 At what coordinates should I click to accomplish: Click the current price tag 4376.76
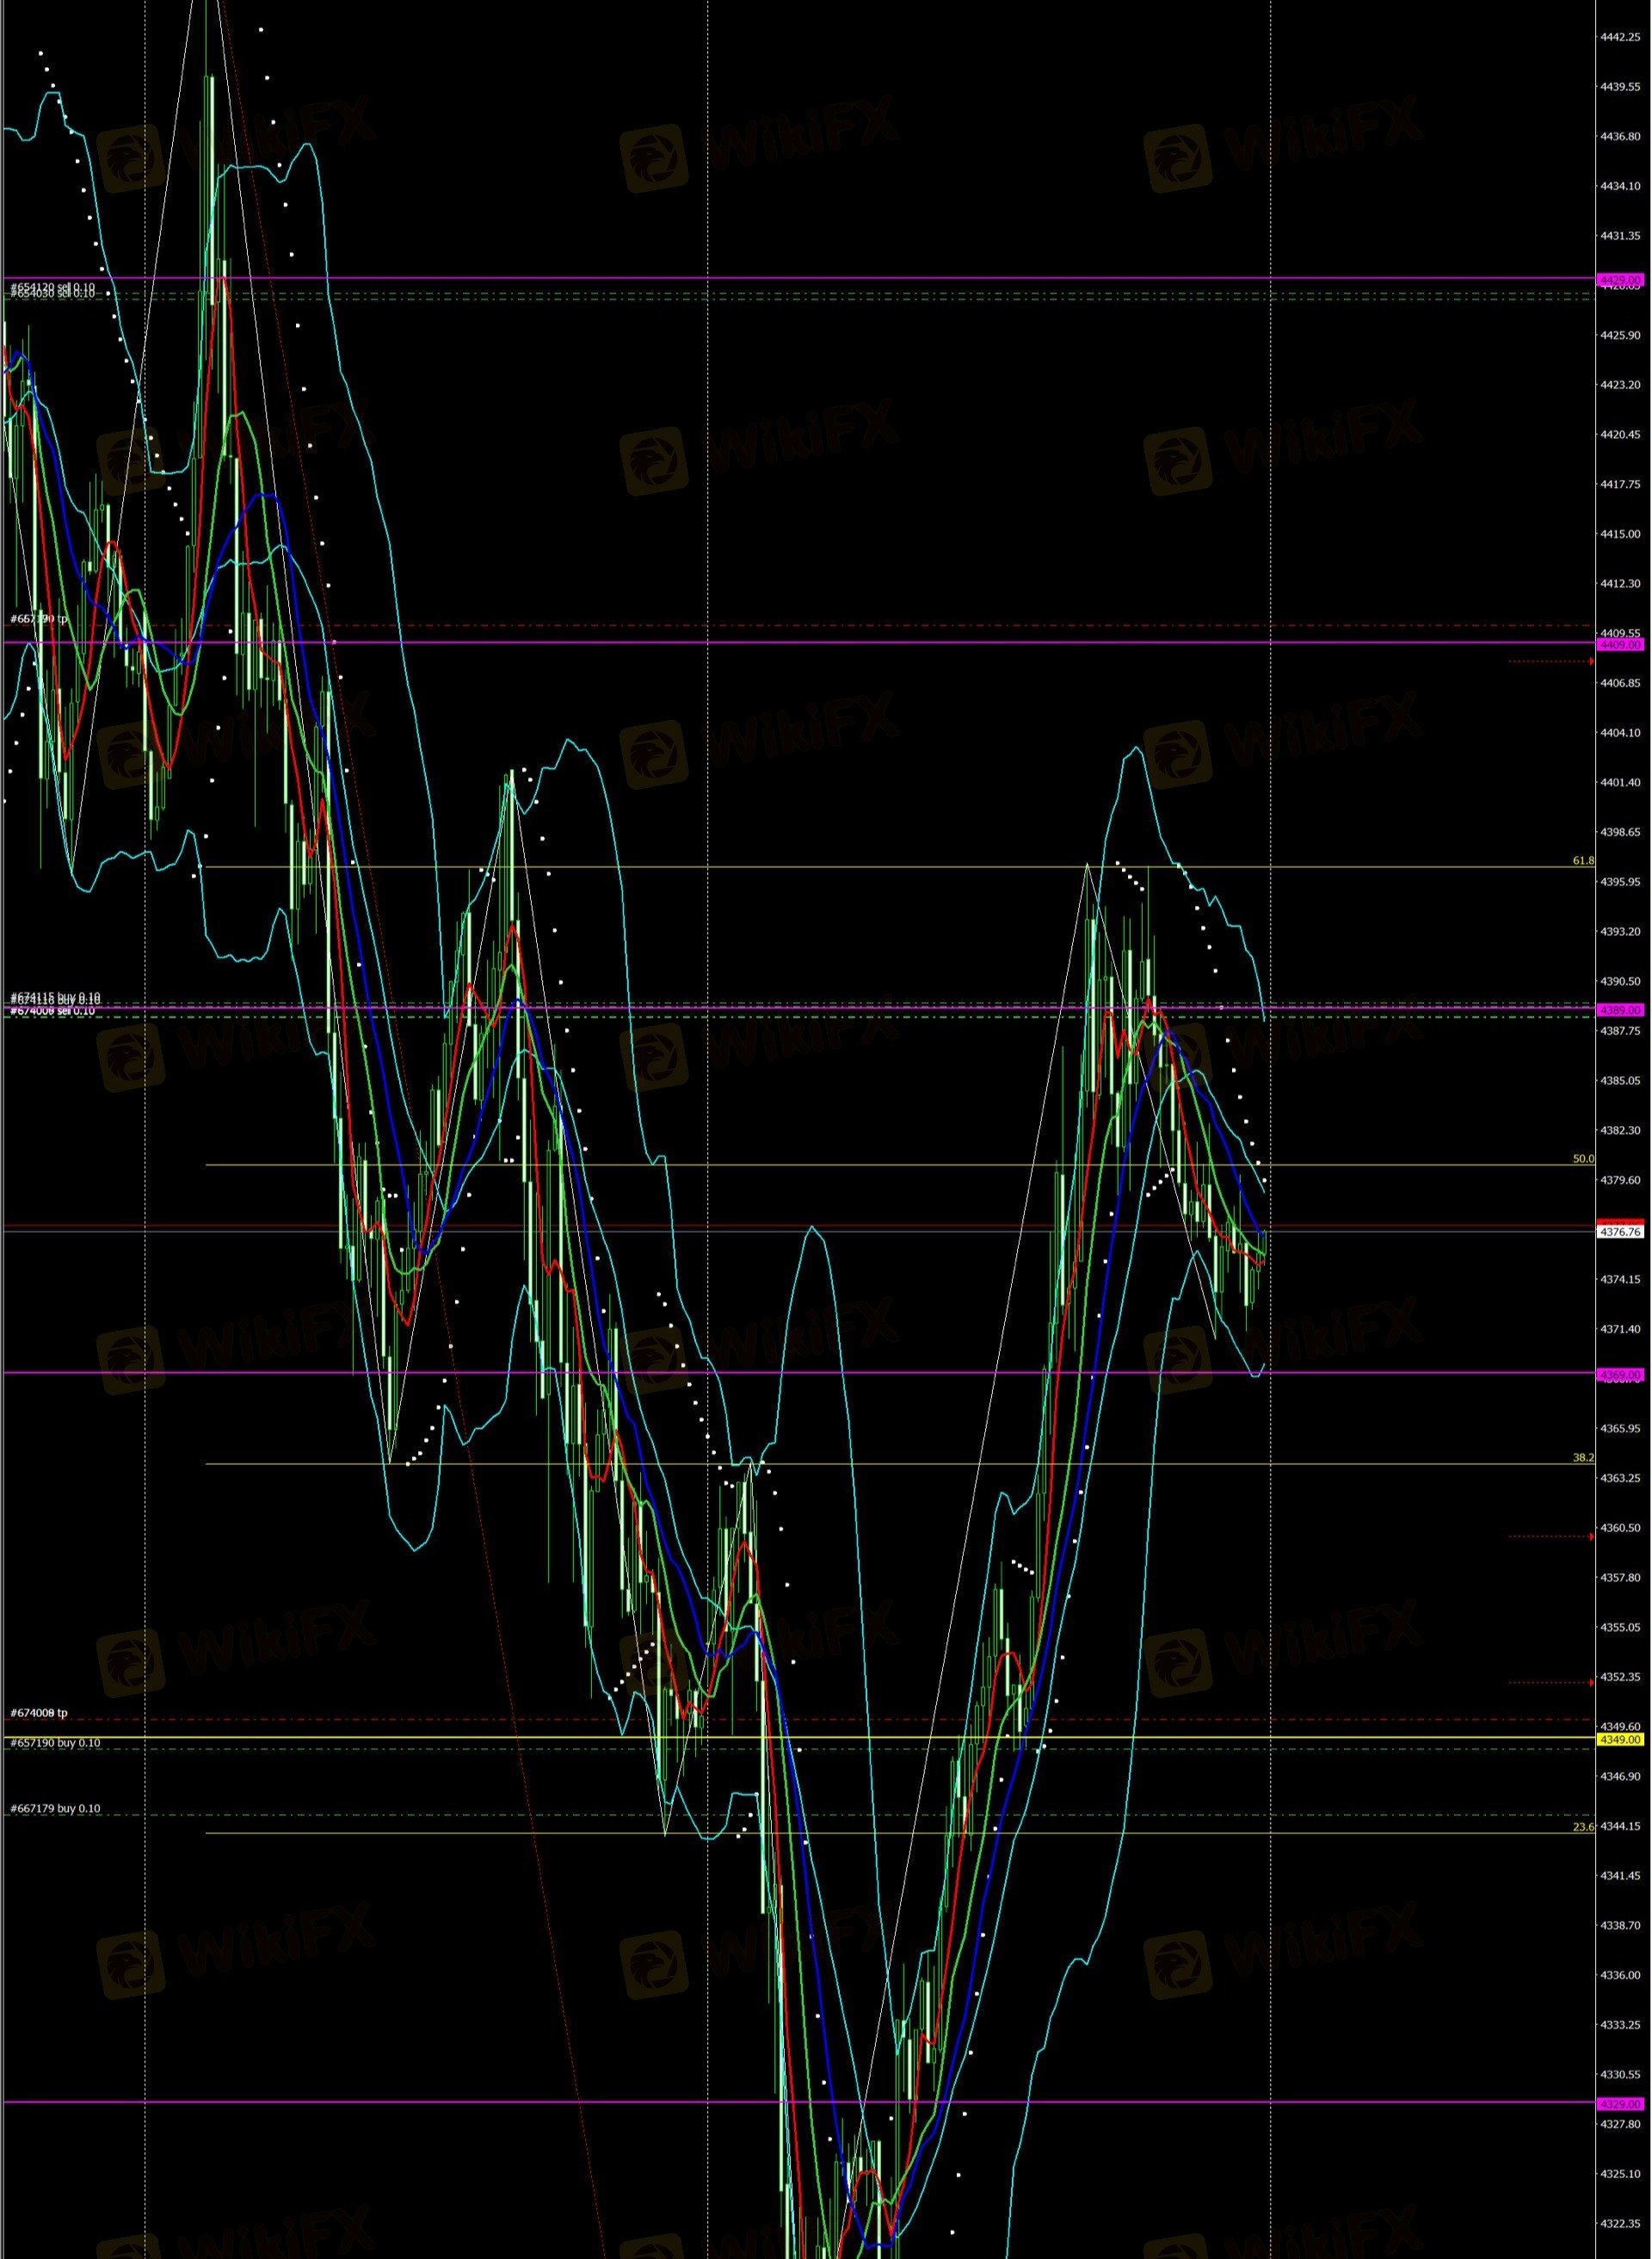1620,1232
